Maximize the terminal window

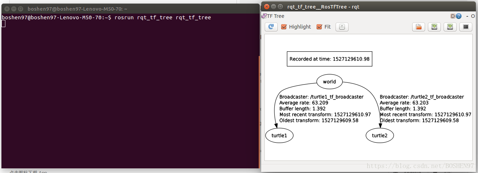(20, 9)
